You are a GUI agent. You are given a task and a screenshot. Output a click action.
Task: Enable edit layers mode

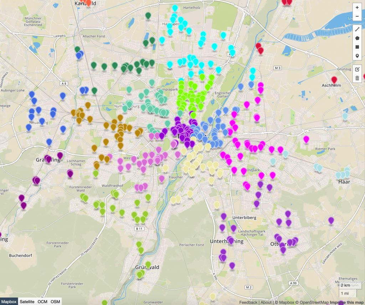pos(357,69)
